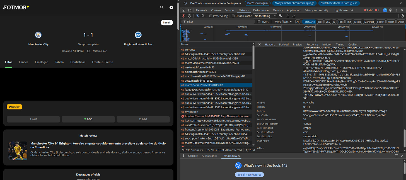Screen dimensions: 406x180
Task: Toggle the JS filter chip
Action: click(x=334, y=21)
